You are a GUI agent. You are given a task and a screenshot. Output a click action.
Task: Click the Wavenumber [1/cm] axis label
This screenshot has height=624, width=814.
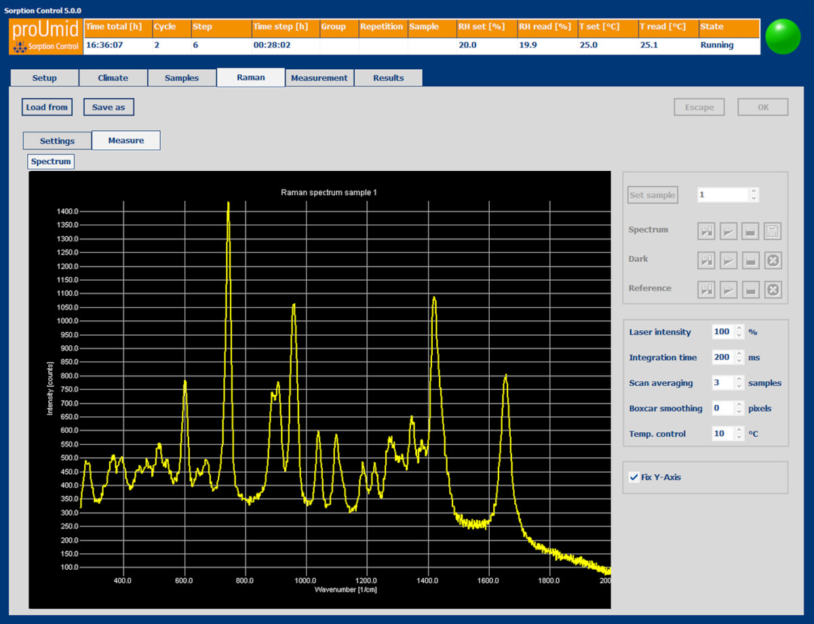pyautogui.click(x=345, y=590)
